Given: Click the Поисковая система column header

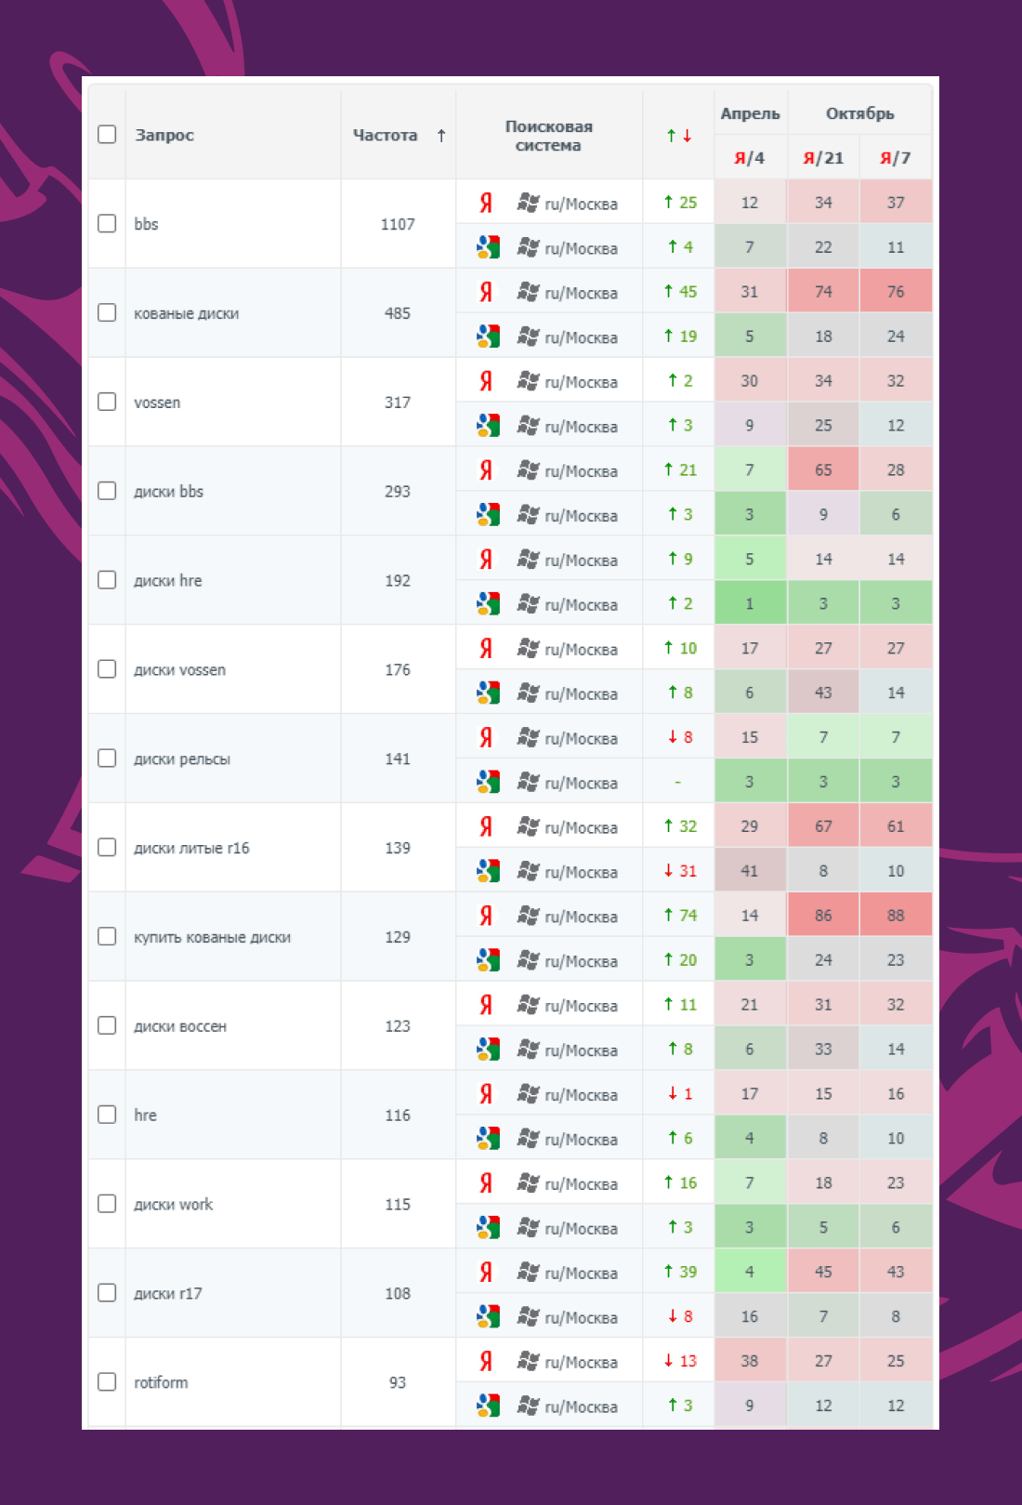Looking at the screenshot, I should click(548, 136).
